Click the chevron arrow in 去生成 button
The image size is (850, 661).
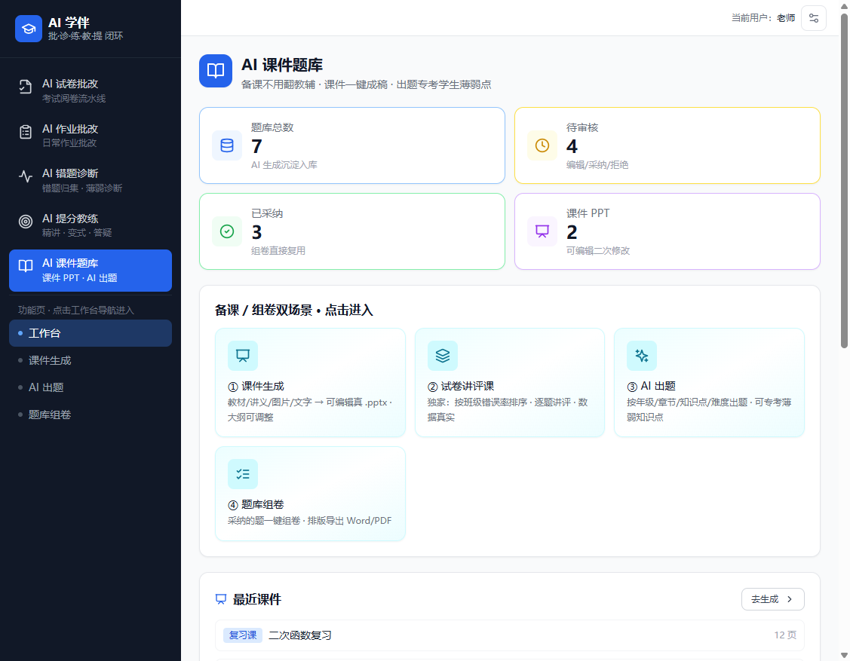[790, 599]
